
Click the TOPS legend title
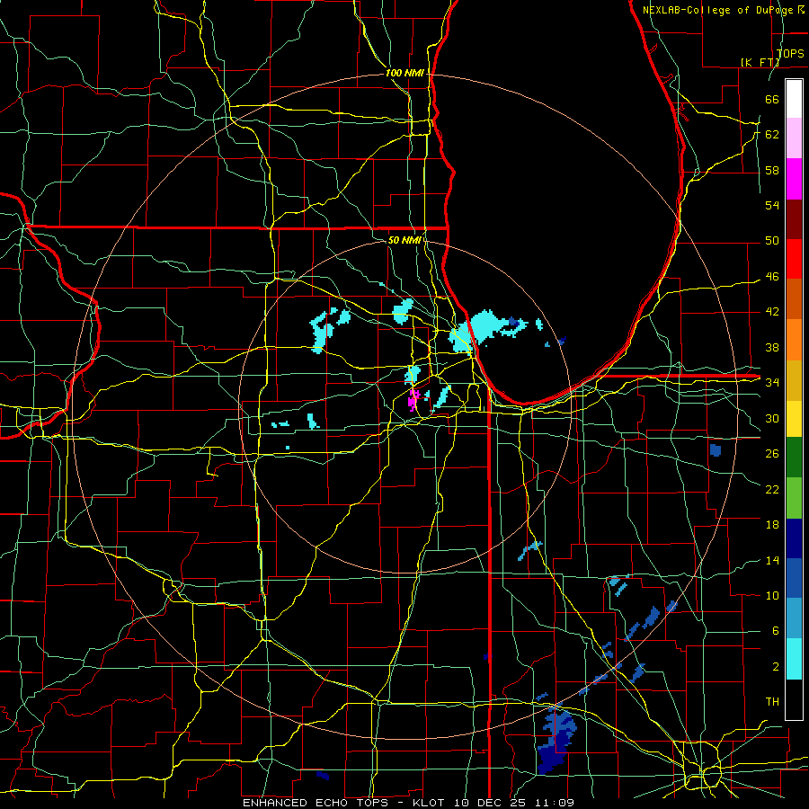[790, 54]
